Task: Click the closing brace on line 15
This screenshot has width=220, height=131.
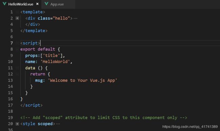Action: click(26, 93)
